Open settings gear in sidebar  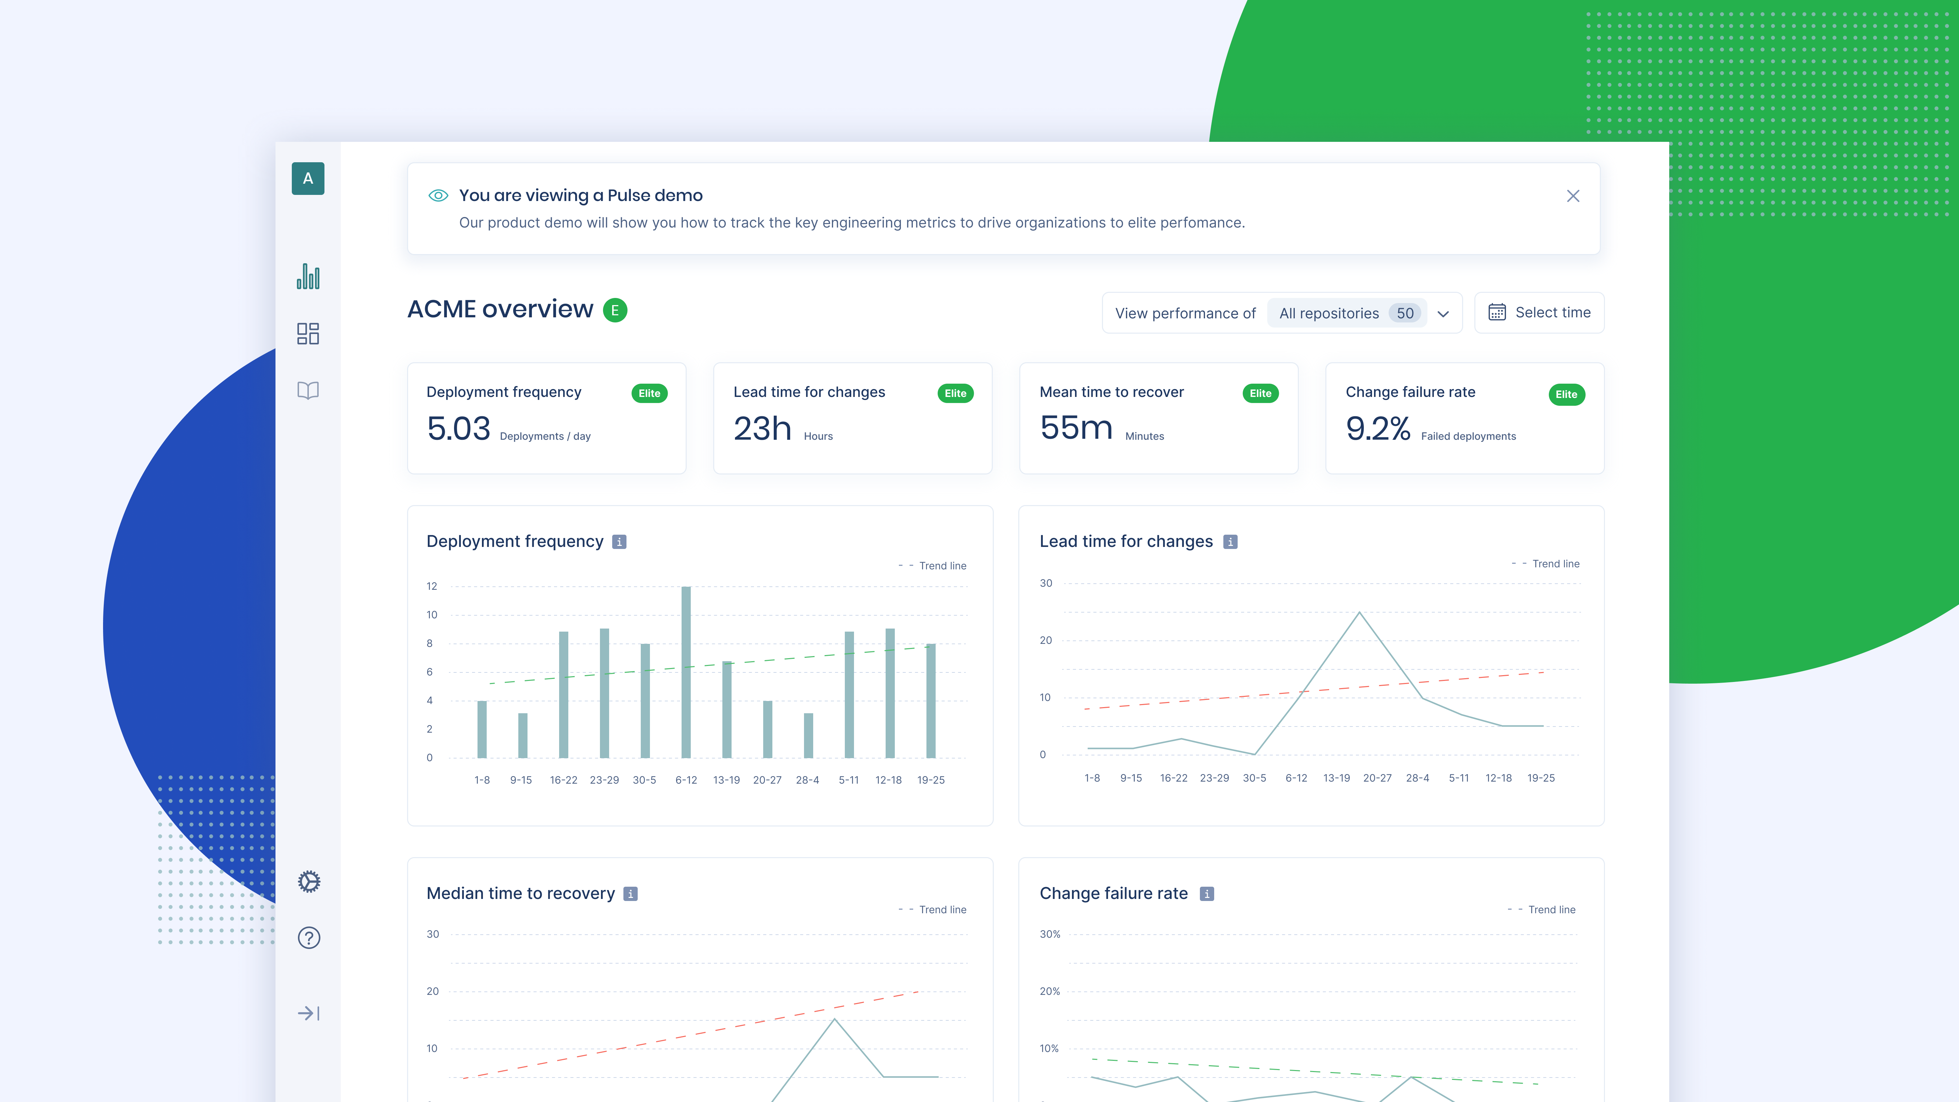(309, 882)
